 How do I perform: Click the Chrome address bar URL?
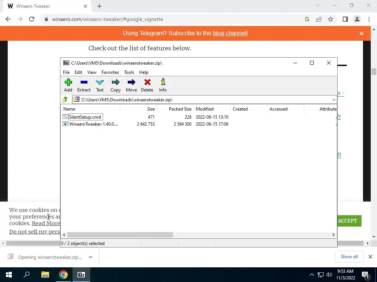[x=108, y=19]
